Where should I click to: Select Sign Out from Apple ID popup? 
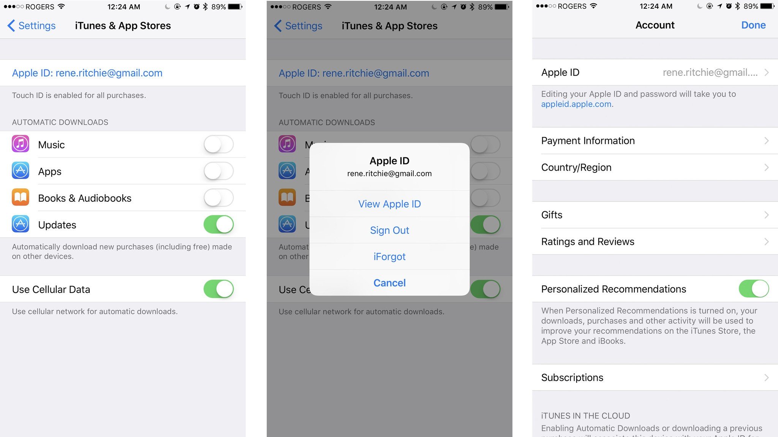389,230
